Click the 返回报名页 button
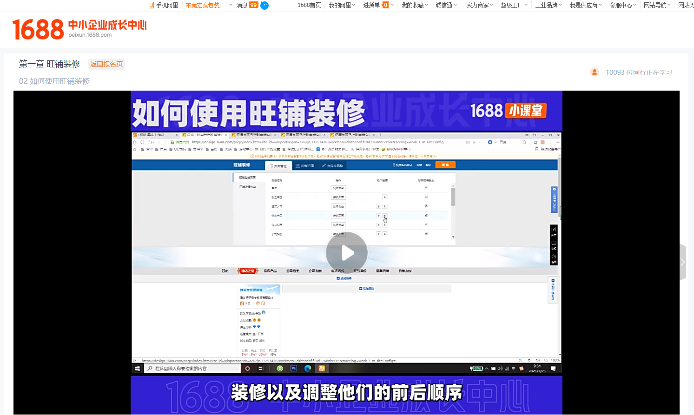Image resolution: width=694 pixels, height=415 pixels. click(106, 64)
